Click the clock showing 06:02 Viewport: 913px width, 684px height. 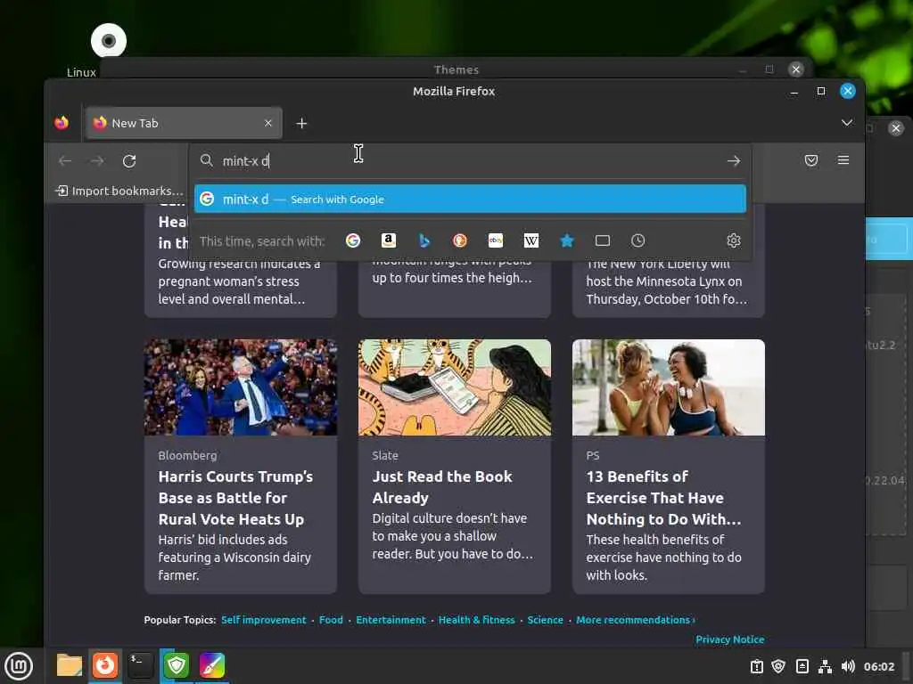878,666
